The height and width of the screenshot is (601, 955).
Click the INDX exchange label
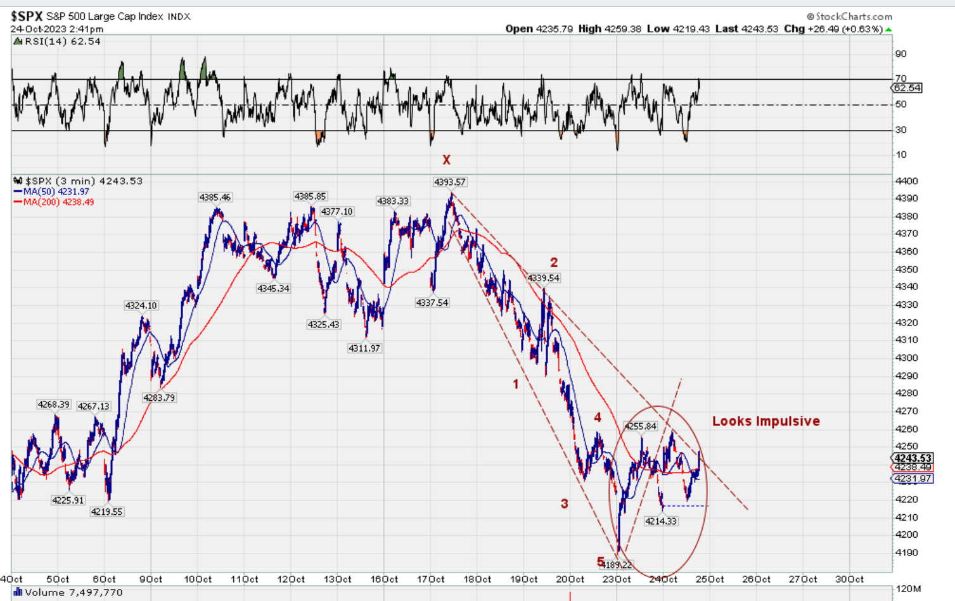179,16
